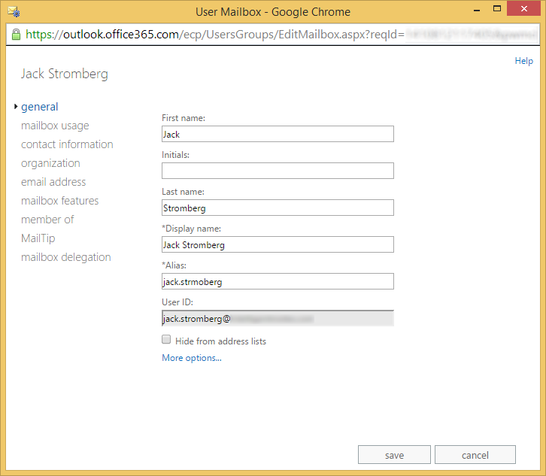The image size is (546, 476).
Task: Open the general section
Action: pos(39,107)
